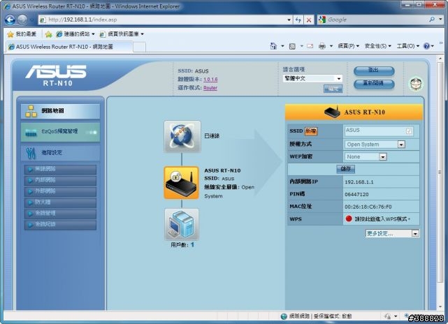Click firmware version 1.0.1.6 link
This screenshot has height=324, width=448.
(x=210, y=80)
